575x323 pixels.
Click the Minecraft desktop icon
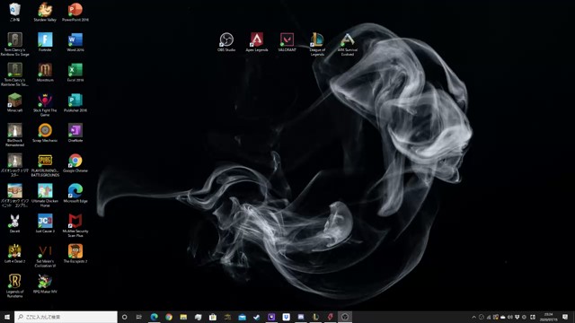tap(14, 102)
